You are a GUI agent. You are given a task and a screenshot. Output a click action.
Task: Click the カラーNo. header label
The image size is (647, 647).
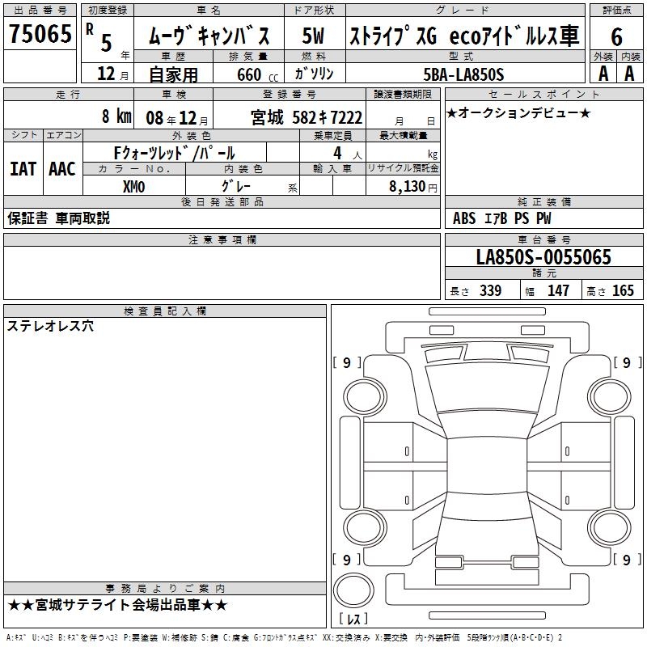[133, 168]
